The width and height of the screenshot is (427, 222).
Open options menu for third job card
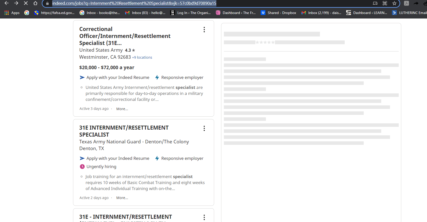204,217
